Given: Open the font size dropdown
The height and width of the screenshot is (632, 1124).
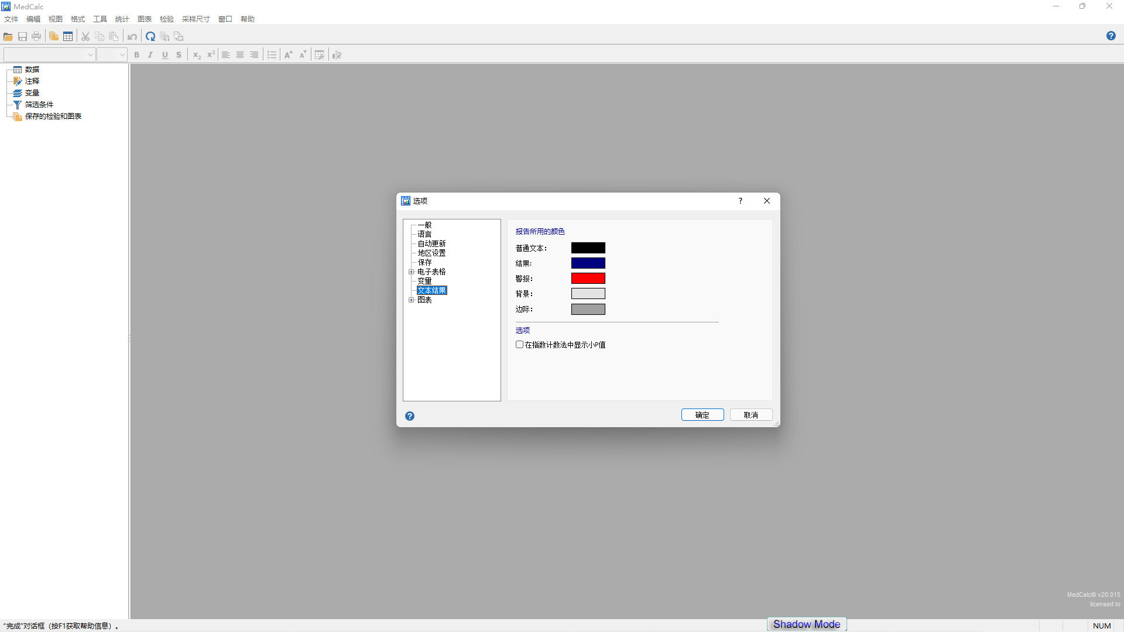Looking at the screenshot, I should (x=122, y=54).
